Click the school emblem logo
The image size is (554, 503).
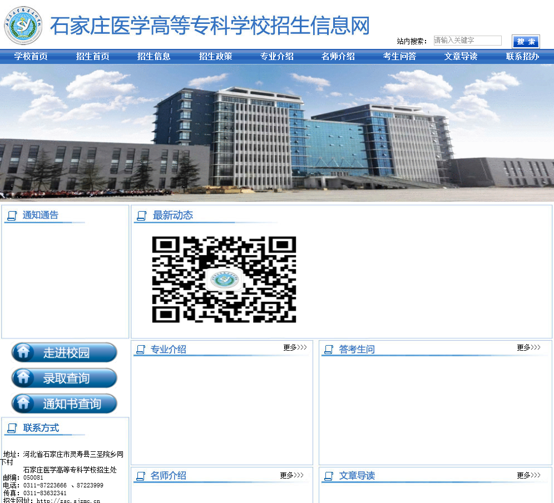[x=23, y=26]
